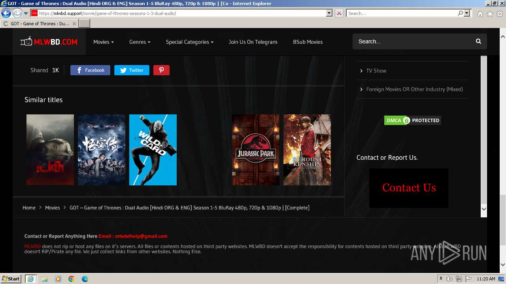Open the Jurassic Park poster
Image resolution: width=506 pixels, height=284 pixels.
[x=256, y=150]
